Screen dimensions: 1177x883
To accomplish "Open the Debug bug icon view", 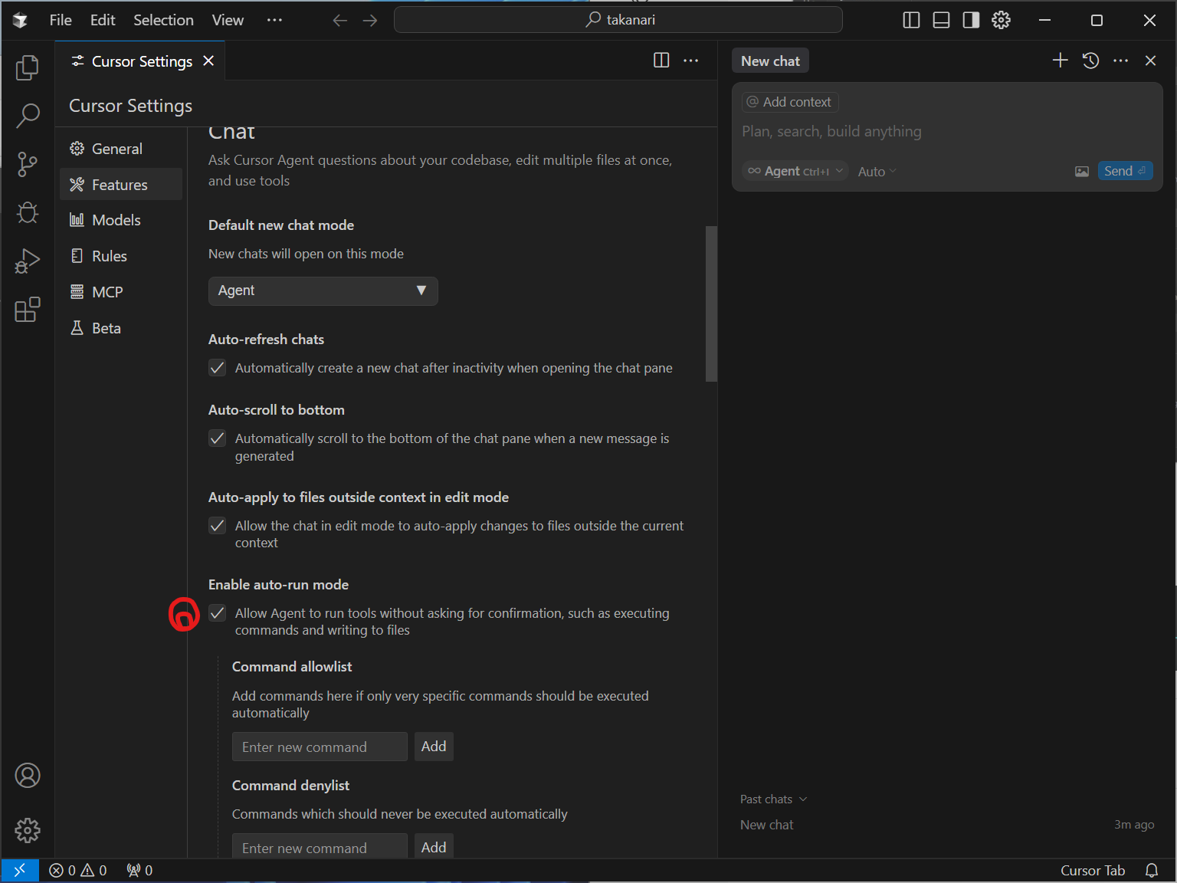I will (28, 212).
